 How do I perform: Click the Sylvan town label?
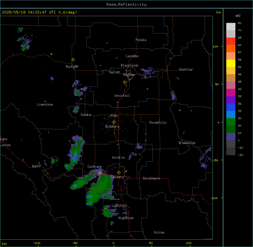[x=114, y=72]
